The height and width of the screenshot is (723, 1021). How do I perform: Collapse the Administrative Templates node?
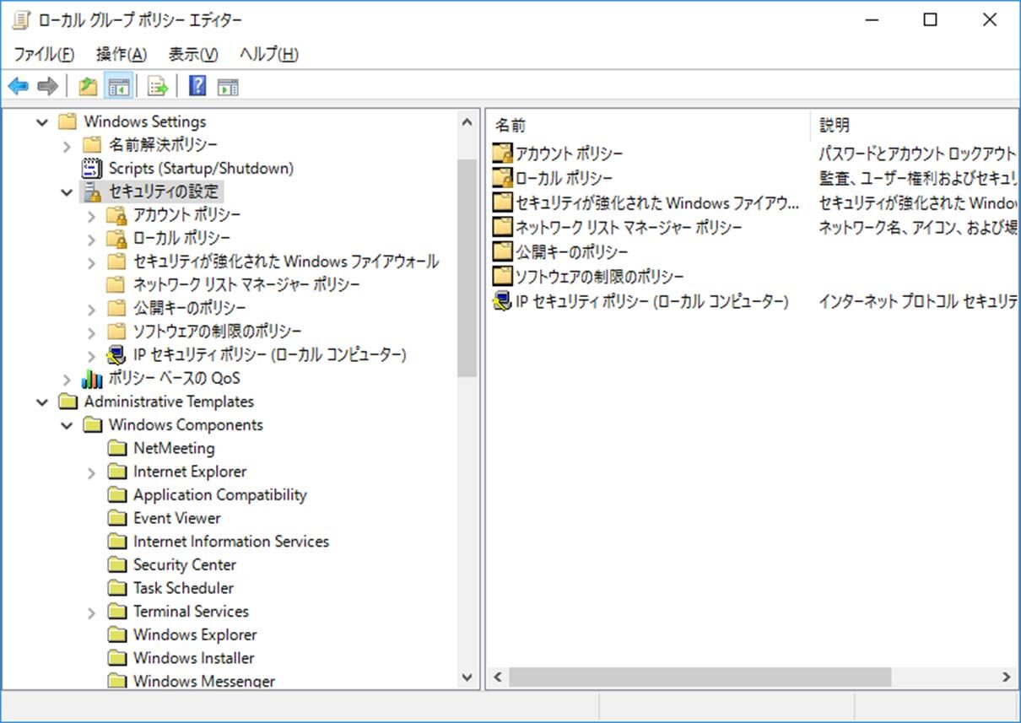(42, 402)
